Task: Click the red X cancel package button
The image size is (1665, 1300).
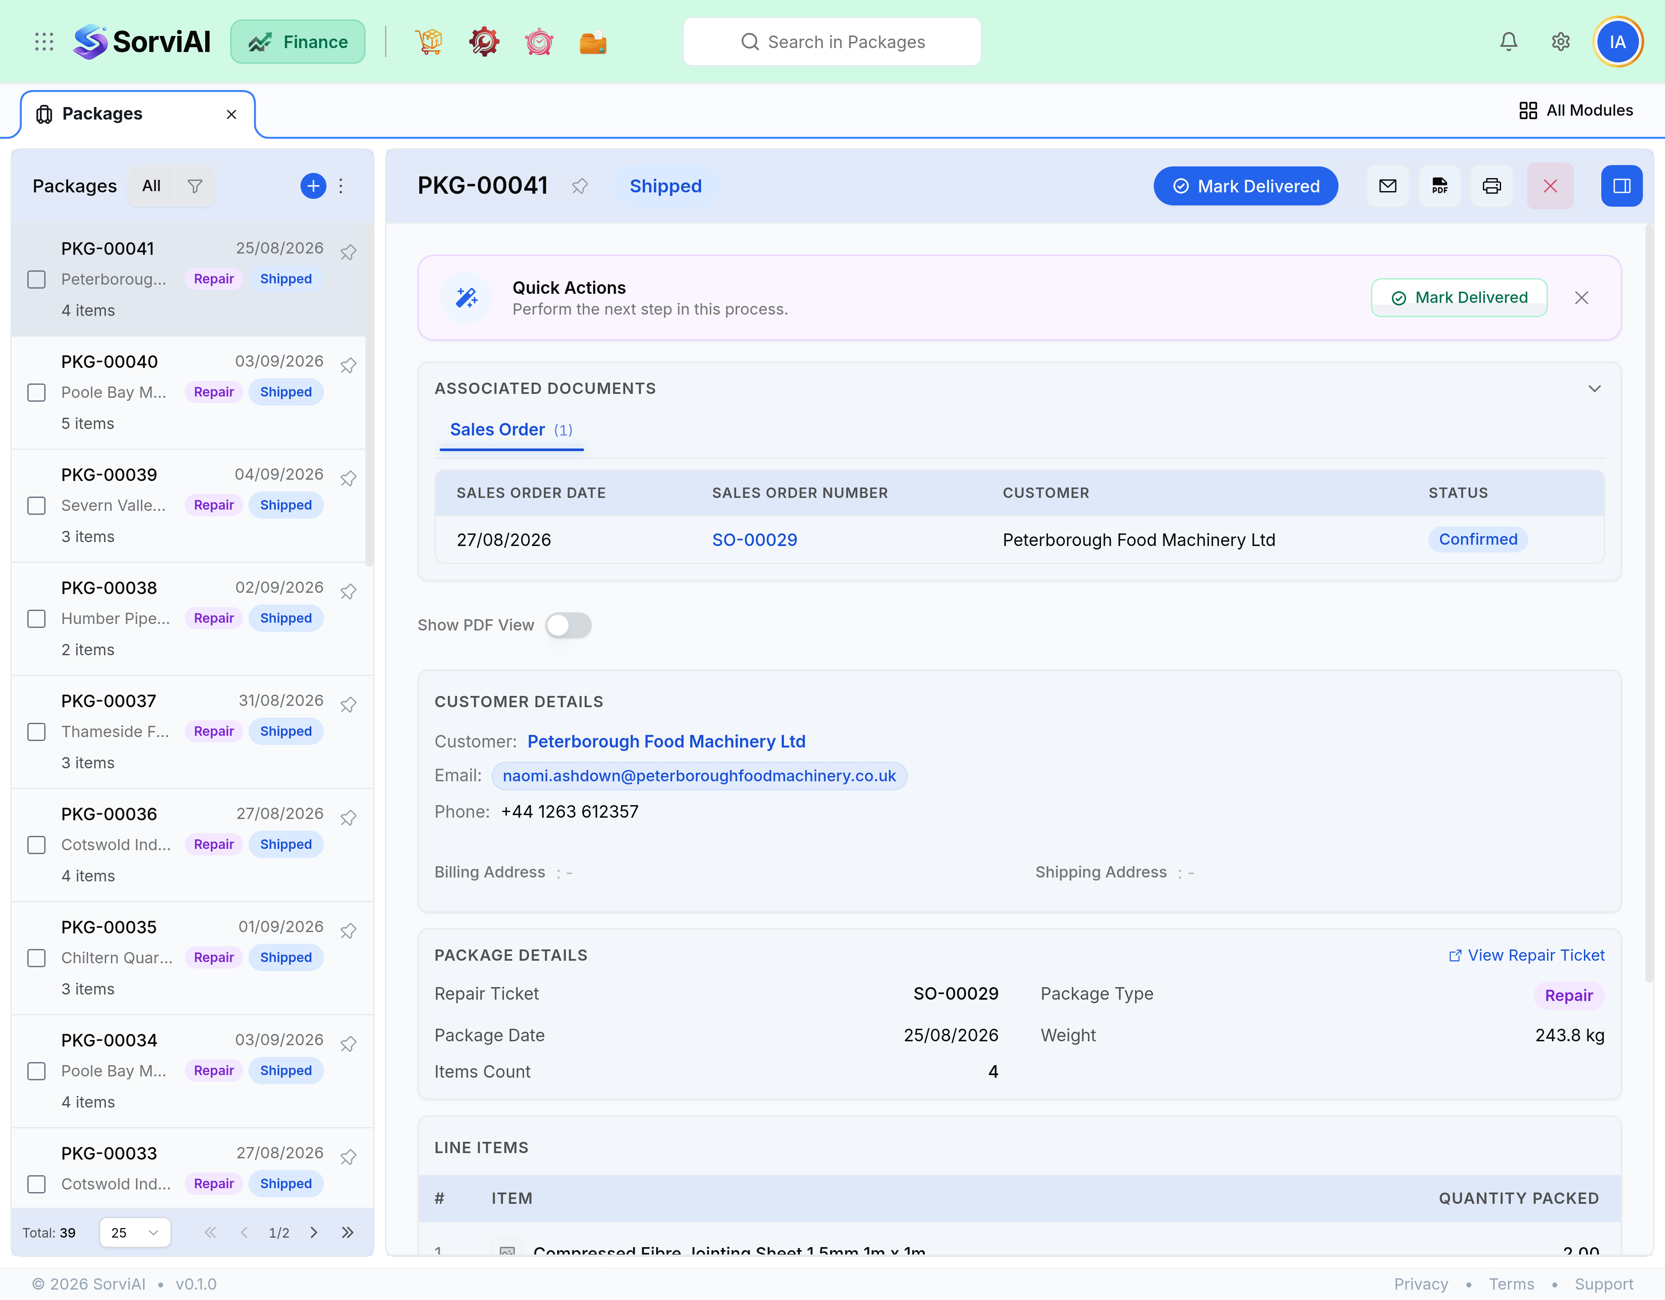Action: pyautogui.click(x=1551, y=186)
